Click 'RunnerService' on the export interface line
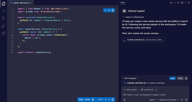 tap(45, 18)
